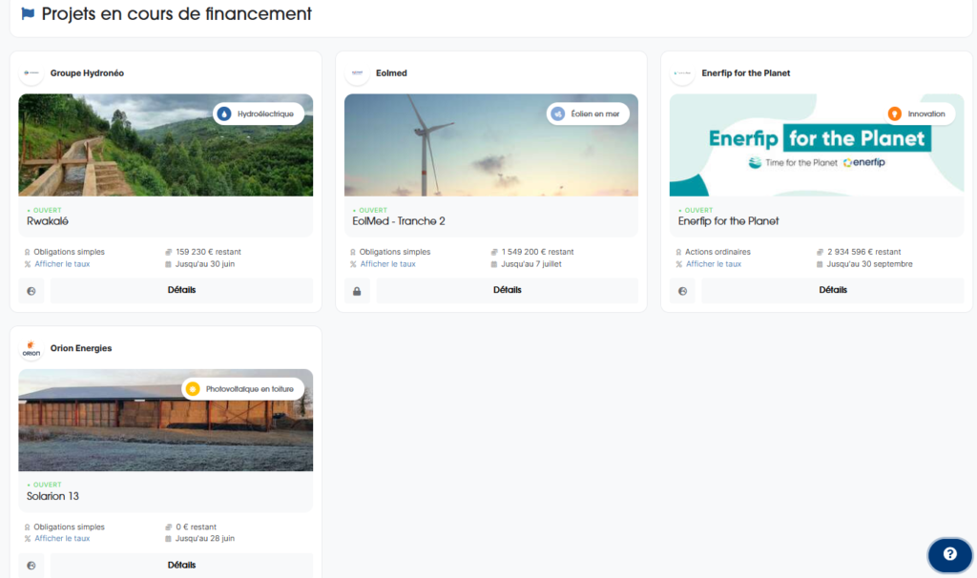Click the blue flag icon beside page title
The width and height of the screenshot is (977, 578).
click(28, 13)
